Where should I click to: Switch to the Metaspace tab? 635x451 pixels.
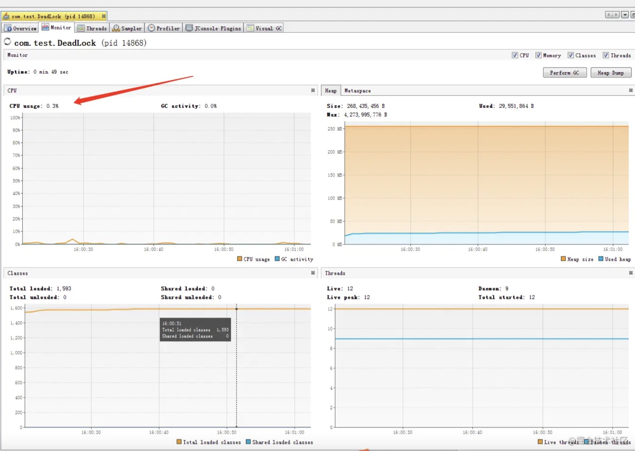358,91
